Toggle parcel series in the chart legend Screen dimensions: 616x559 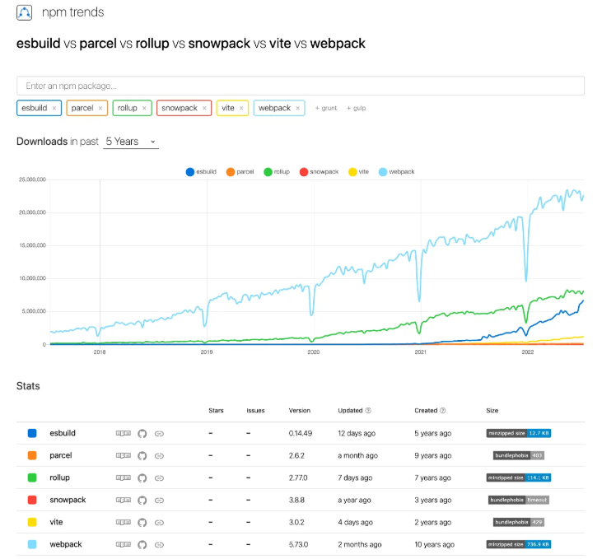240,172
